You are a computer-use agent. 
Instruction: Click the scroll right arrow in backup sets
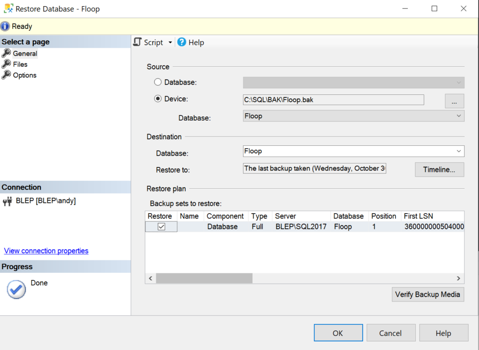coord(458,279)
